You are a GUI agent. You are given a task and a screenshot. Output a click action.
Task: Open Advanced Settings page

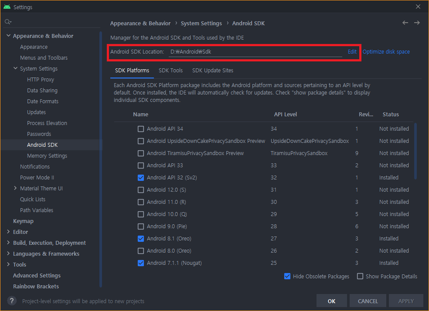pyautogui.click(x=37, y=275)
